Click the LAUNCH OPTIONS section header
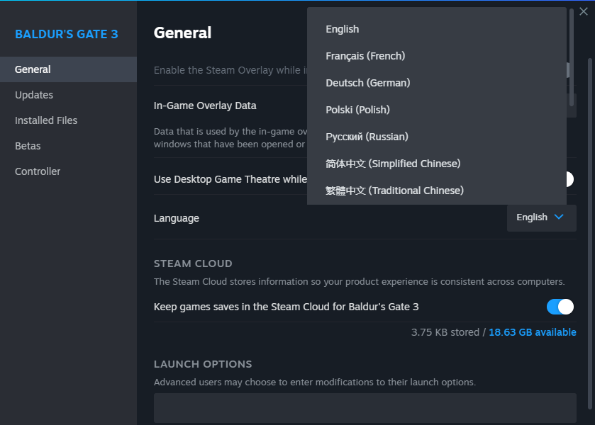 click(x=203, y=364)
